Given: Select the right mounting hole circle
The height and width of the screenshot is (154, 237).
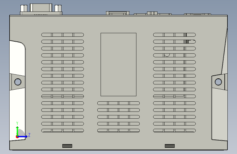Looking at the screenshot, I should tap(218, 82).
